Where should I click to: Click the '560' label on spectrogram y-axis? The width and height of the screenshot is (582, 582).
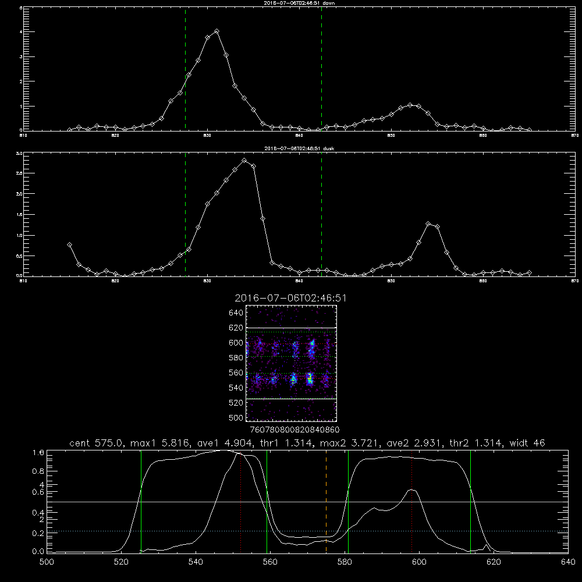point(236,372)
